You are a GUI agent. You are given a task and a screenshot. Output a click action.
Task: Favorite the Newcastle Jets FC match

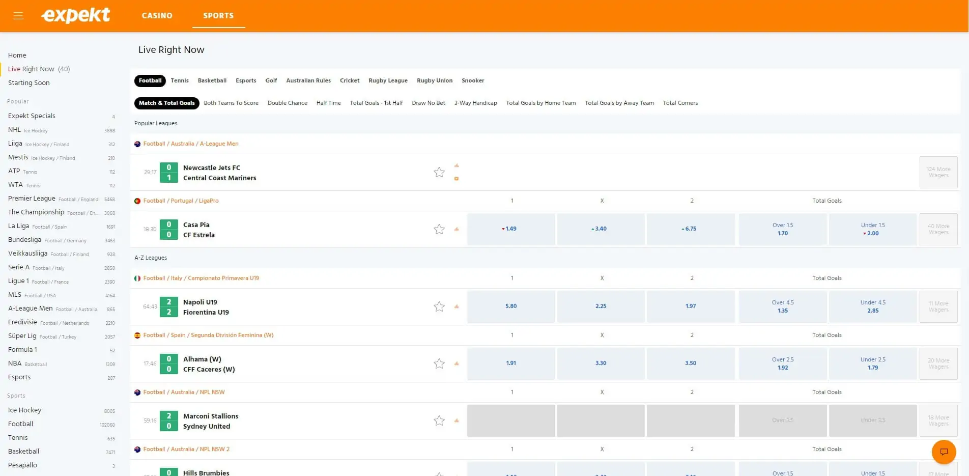point(439,173)
